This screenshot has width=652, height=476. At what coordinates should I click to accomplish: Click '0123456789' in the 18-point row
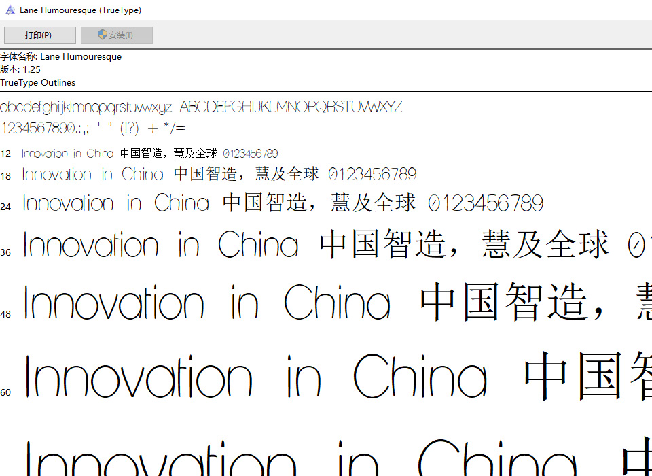373,174
